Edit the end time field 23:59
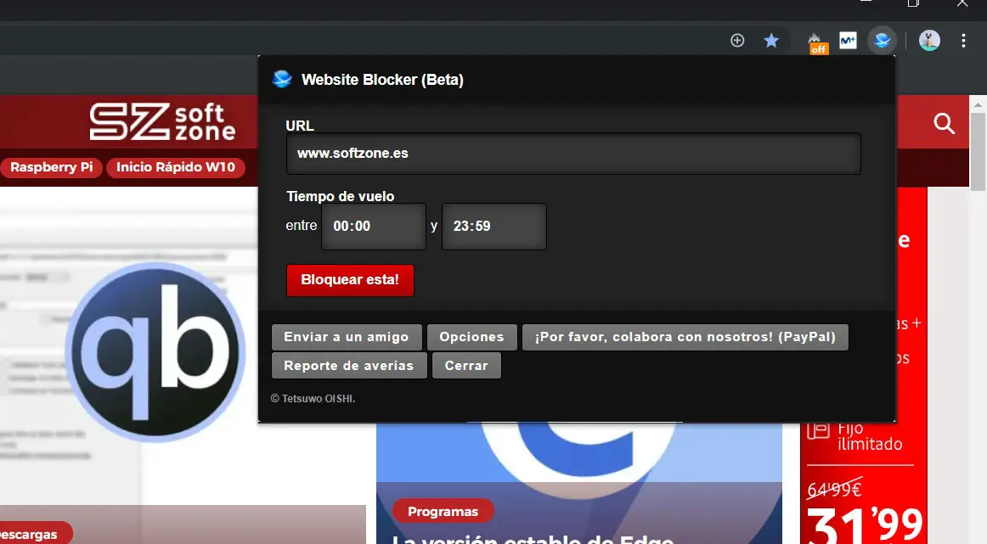 point(494,227)
